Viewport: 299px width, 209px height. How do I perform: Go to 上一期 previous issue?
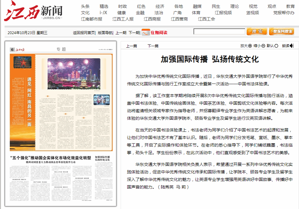point(121,33)
